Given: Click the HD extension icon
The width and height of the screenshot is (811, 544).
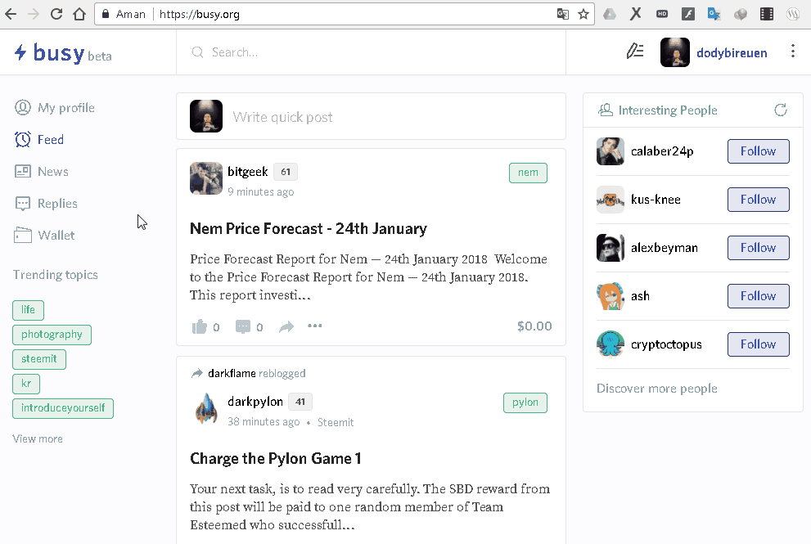Looking at the screenshot, I should click(x=662, y=14).
